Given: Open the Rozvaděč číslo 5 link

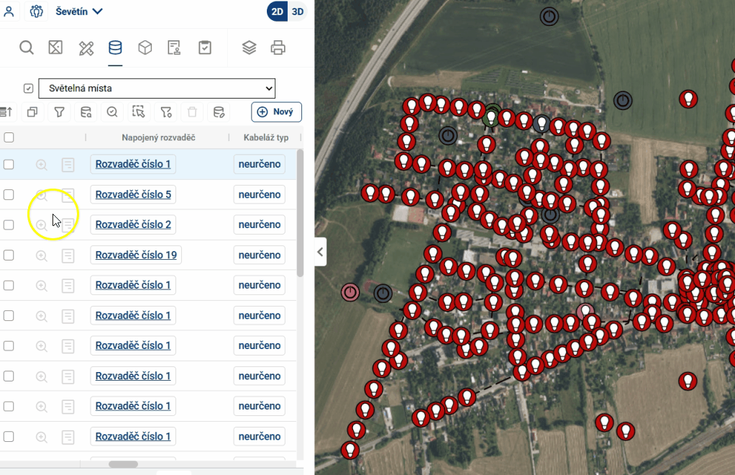Looking at the screenshot, I should point(133,194).
